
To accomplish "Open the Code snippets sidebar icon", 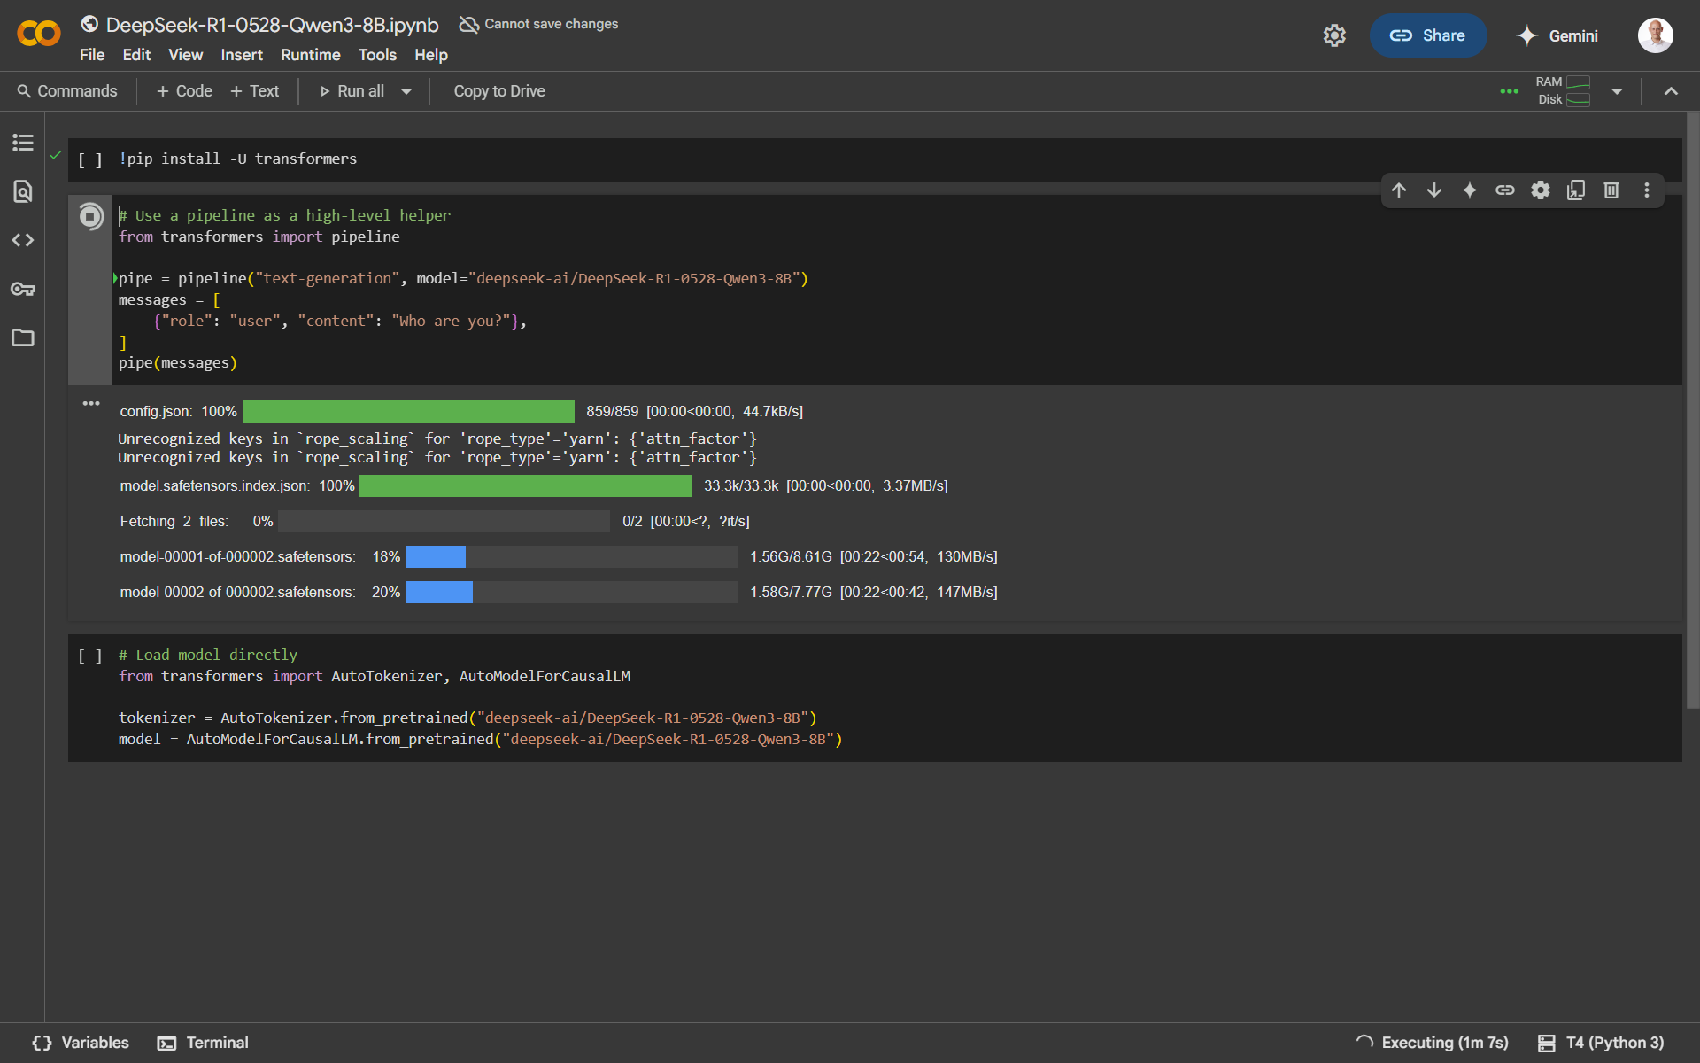I will pyautogui.click(x=23, y=240).
